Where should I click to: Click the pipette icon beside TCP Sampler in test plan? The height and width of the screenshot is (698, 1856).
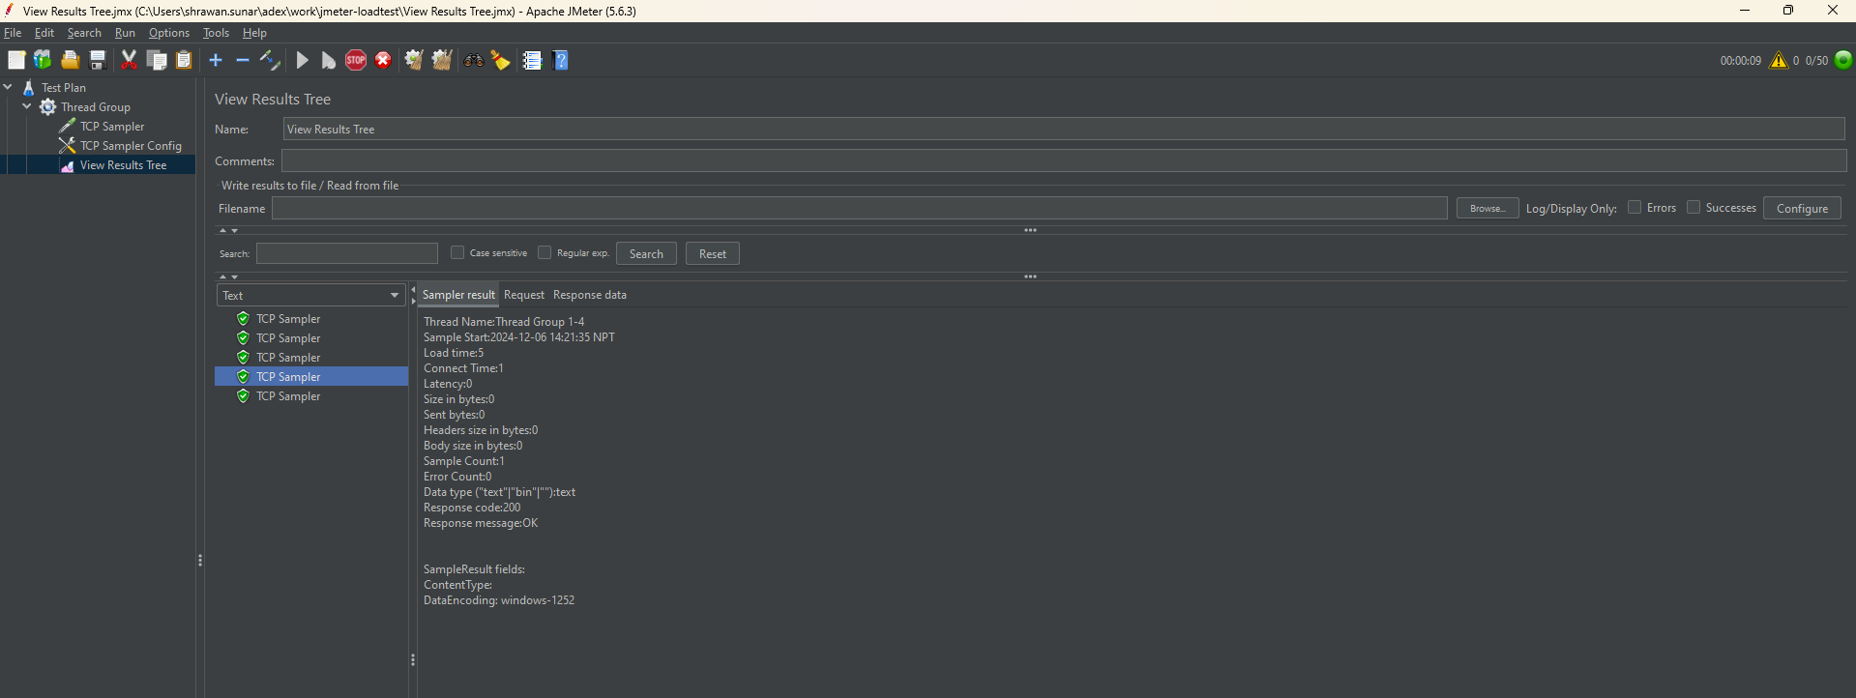67,126
